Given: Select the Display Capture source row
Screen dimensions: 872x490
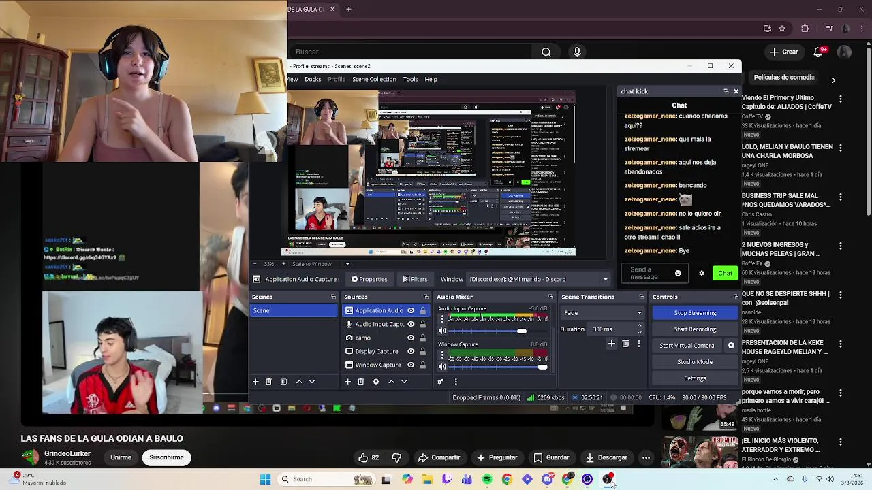Looking at the screenshot, I should 386,351.
